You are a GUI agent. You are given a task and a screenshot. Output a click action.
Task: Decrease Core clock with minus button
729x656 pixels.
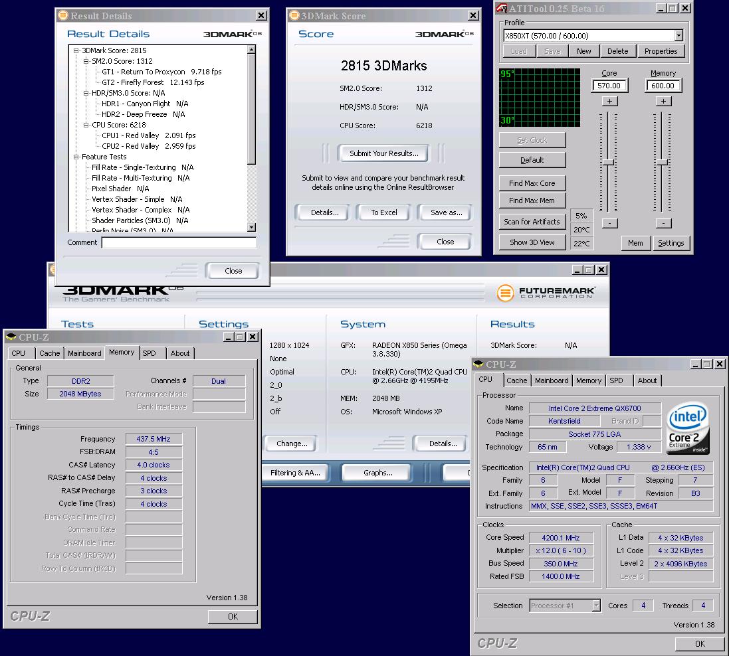[x=609, y=223]
